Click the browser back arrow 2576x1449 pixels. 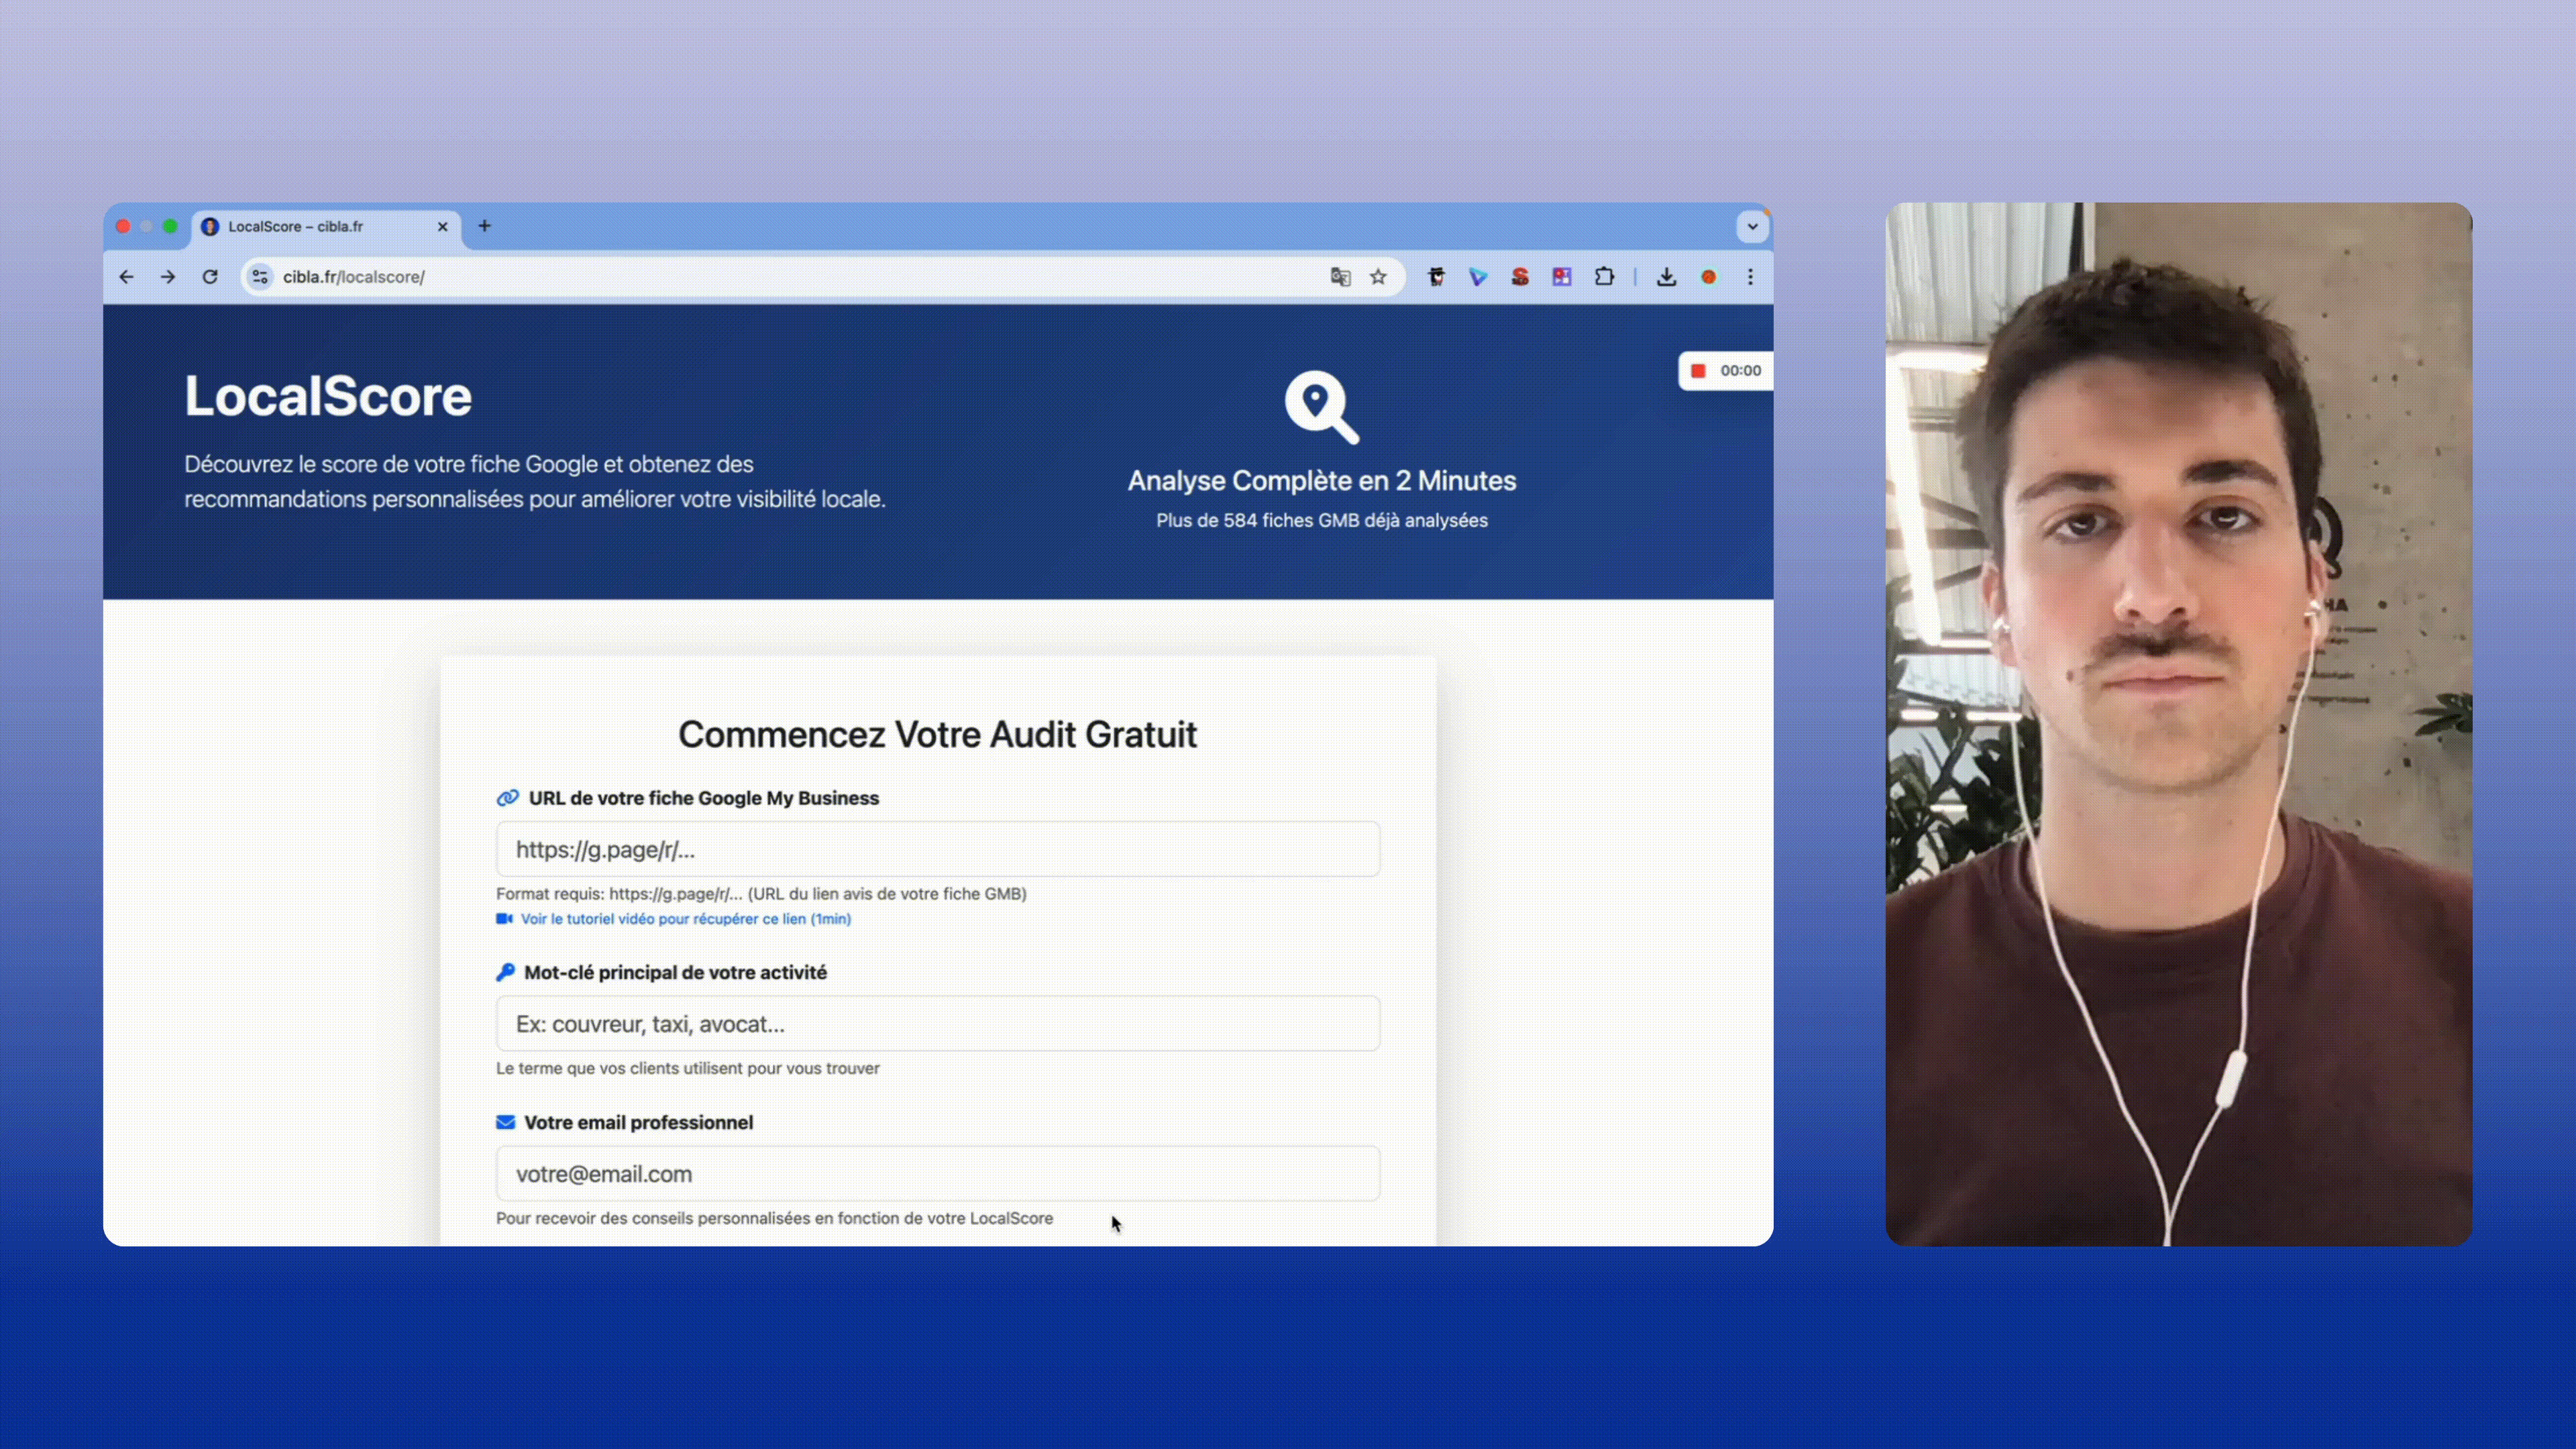click(126, 277)
